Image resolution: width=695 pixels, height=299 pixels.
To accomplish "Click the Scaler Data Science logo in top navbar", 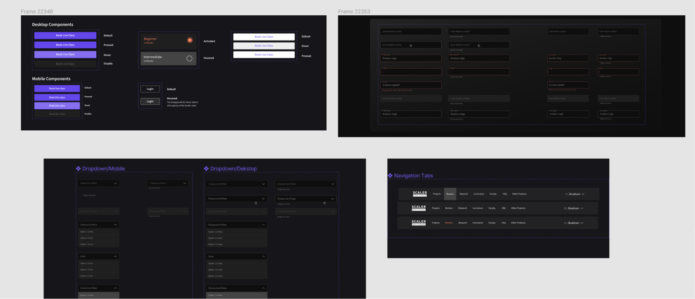I will point(419,194).
